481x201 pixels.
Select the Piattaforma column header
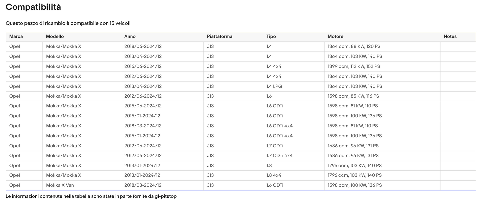click(x=219, y=36)
